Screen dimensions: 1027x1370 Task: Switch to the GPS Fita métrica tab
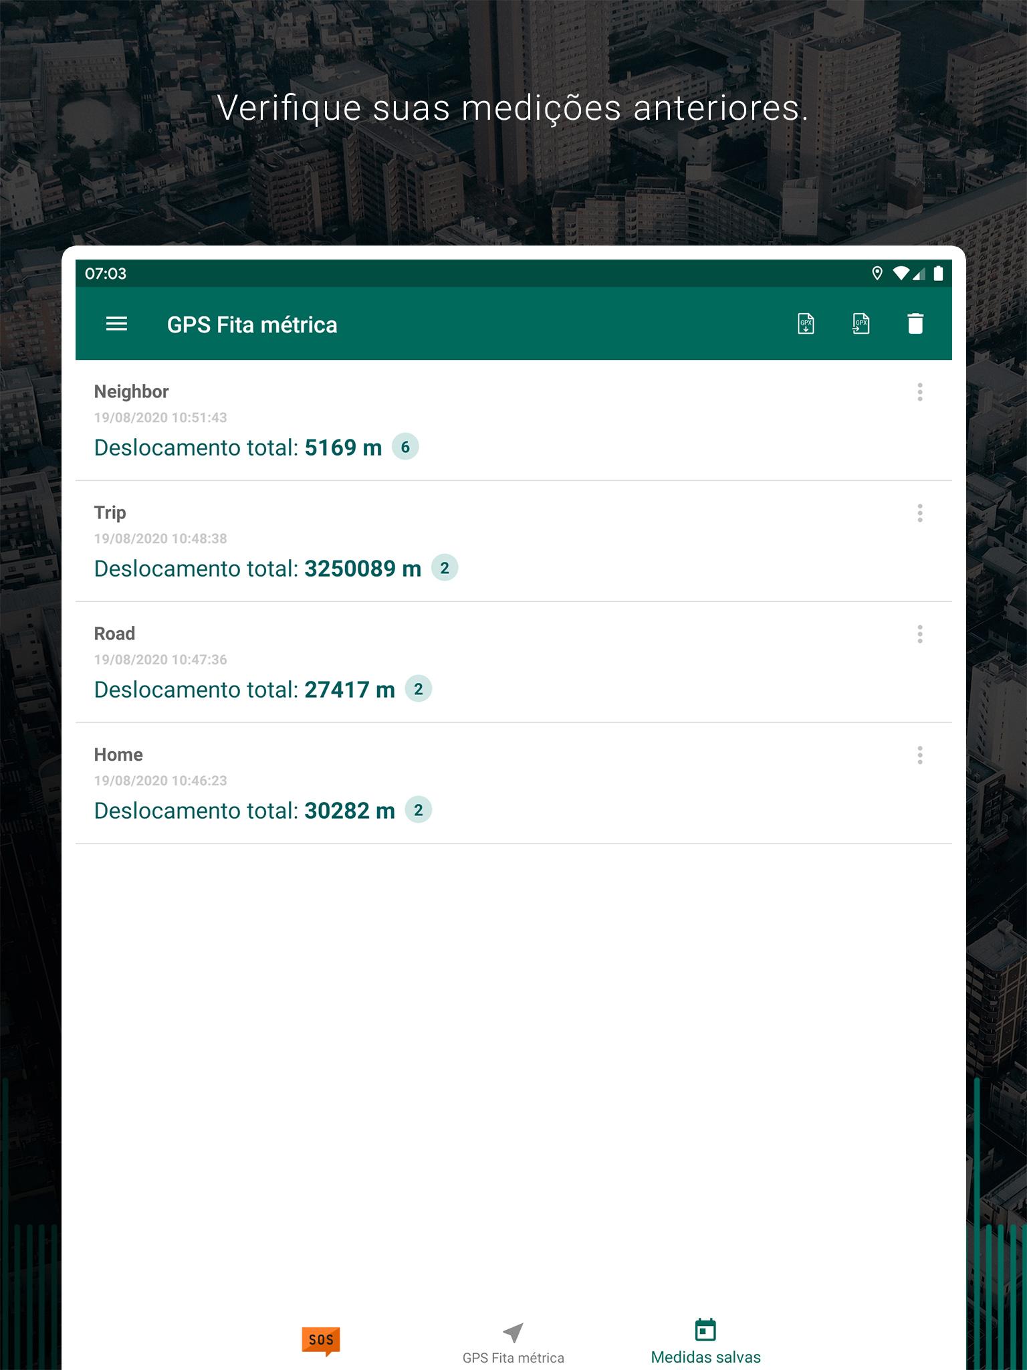click(513, 1343)
